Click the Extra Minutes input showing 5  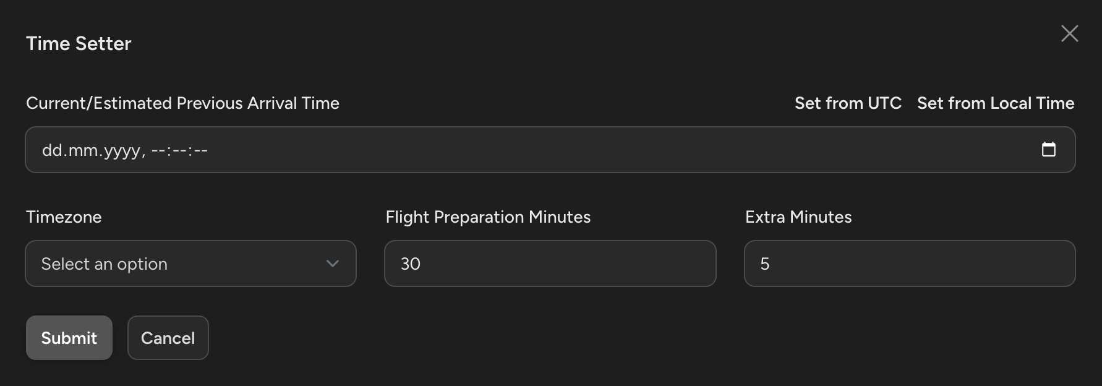click(x=908, y=264)
